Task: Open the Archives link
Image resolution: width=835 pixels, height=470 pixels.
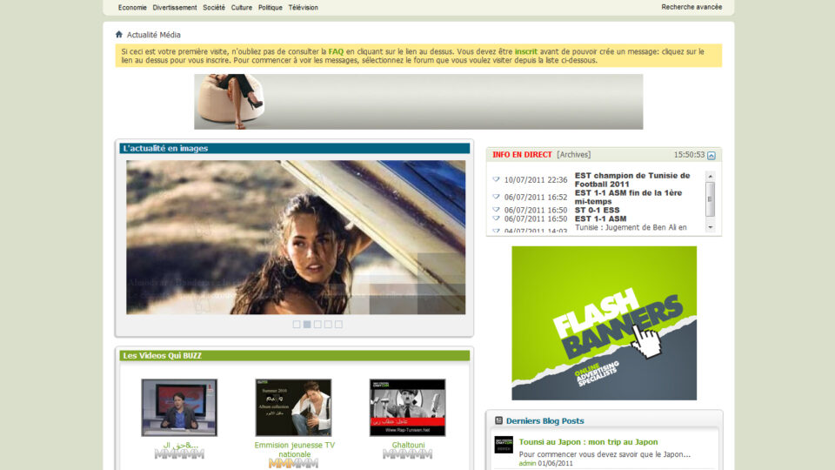Action: click(x=573, y=155)
